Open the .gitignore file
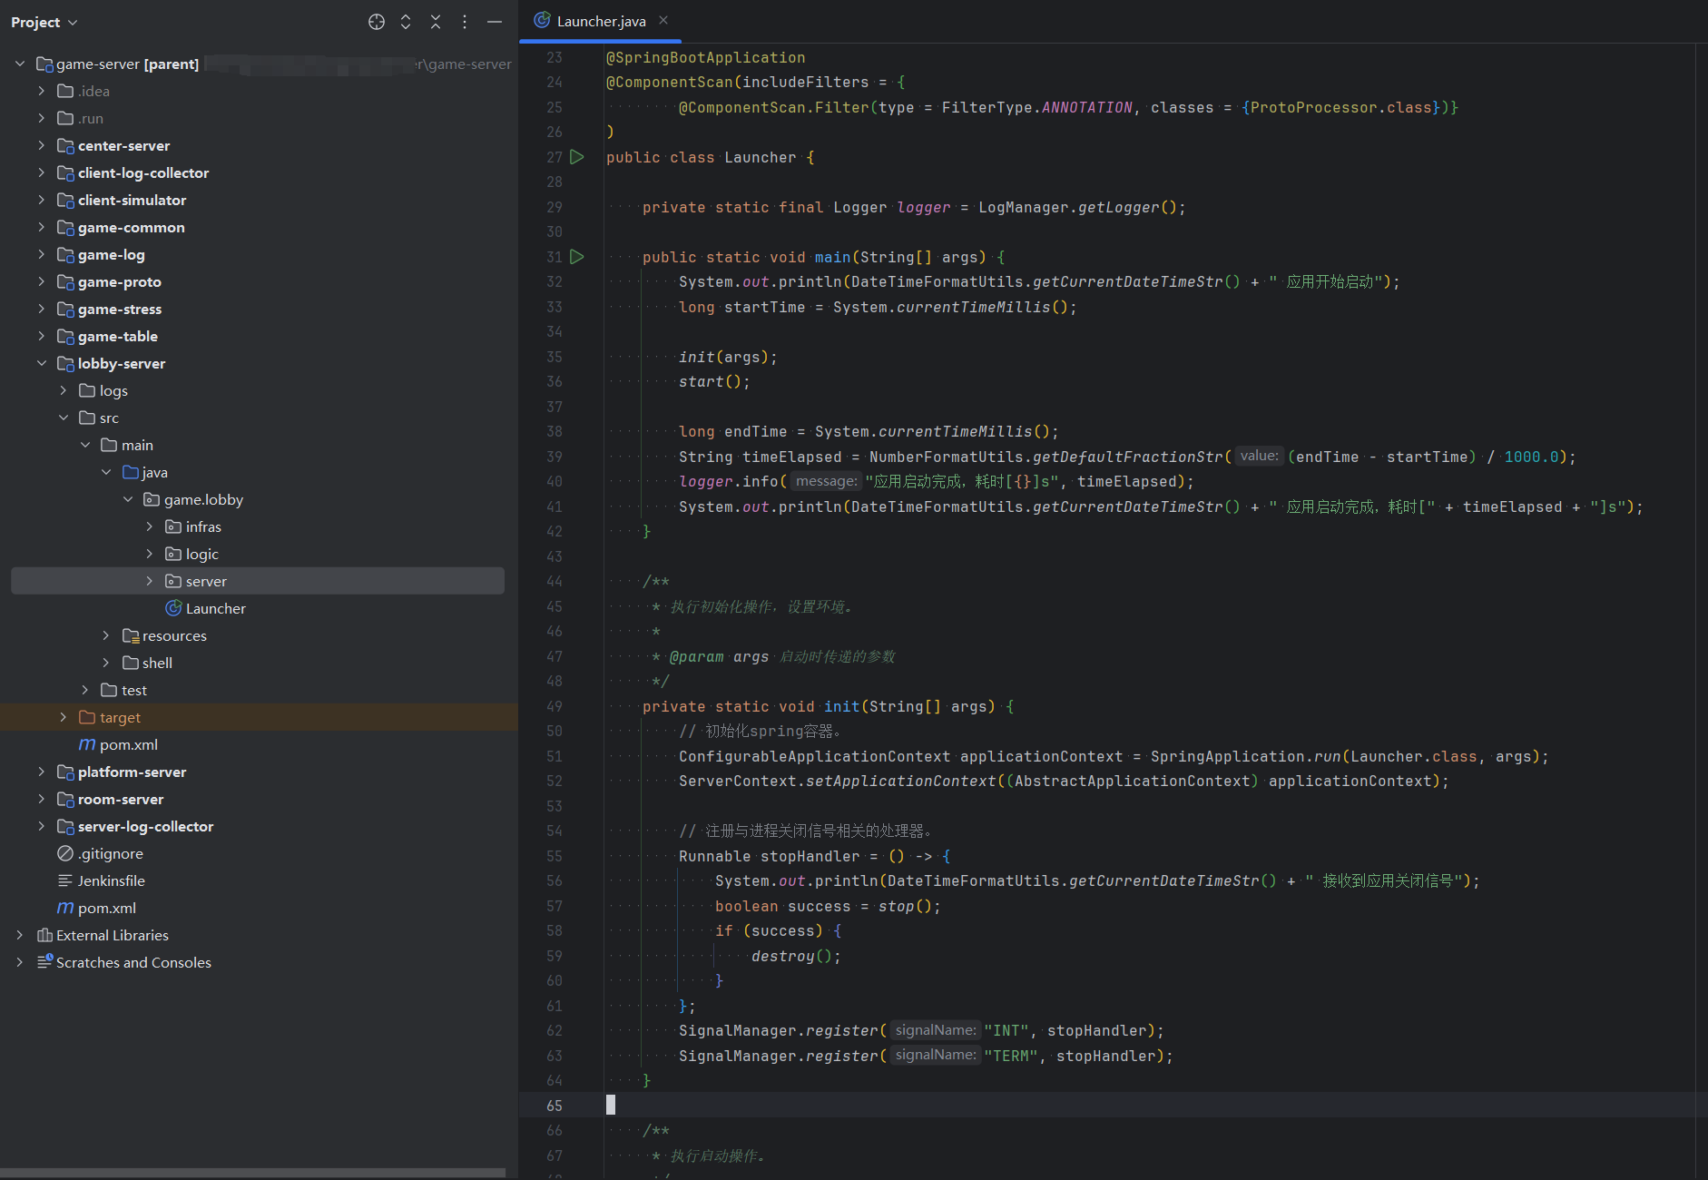Image resolution: width=1708 pixels, height=1180 pixels. coord(110,853)
